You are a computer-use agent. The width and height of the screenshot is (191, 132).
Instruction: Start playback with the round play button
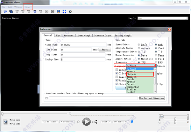[86, 122]
